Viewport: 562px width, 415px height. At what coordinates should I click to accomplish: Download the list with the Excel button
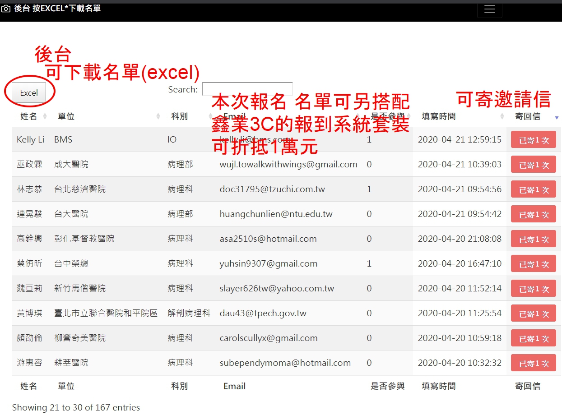coord(29,92)
